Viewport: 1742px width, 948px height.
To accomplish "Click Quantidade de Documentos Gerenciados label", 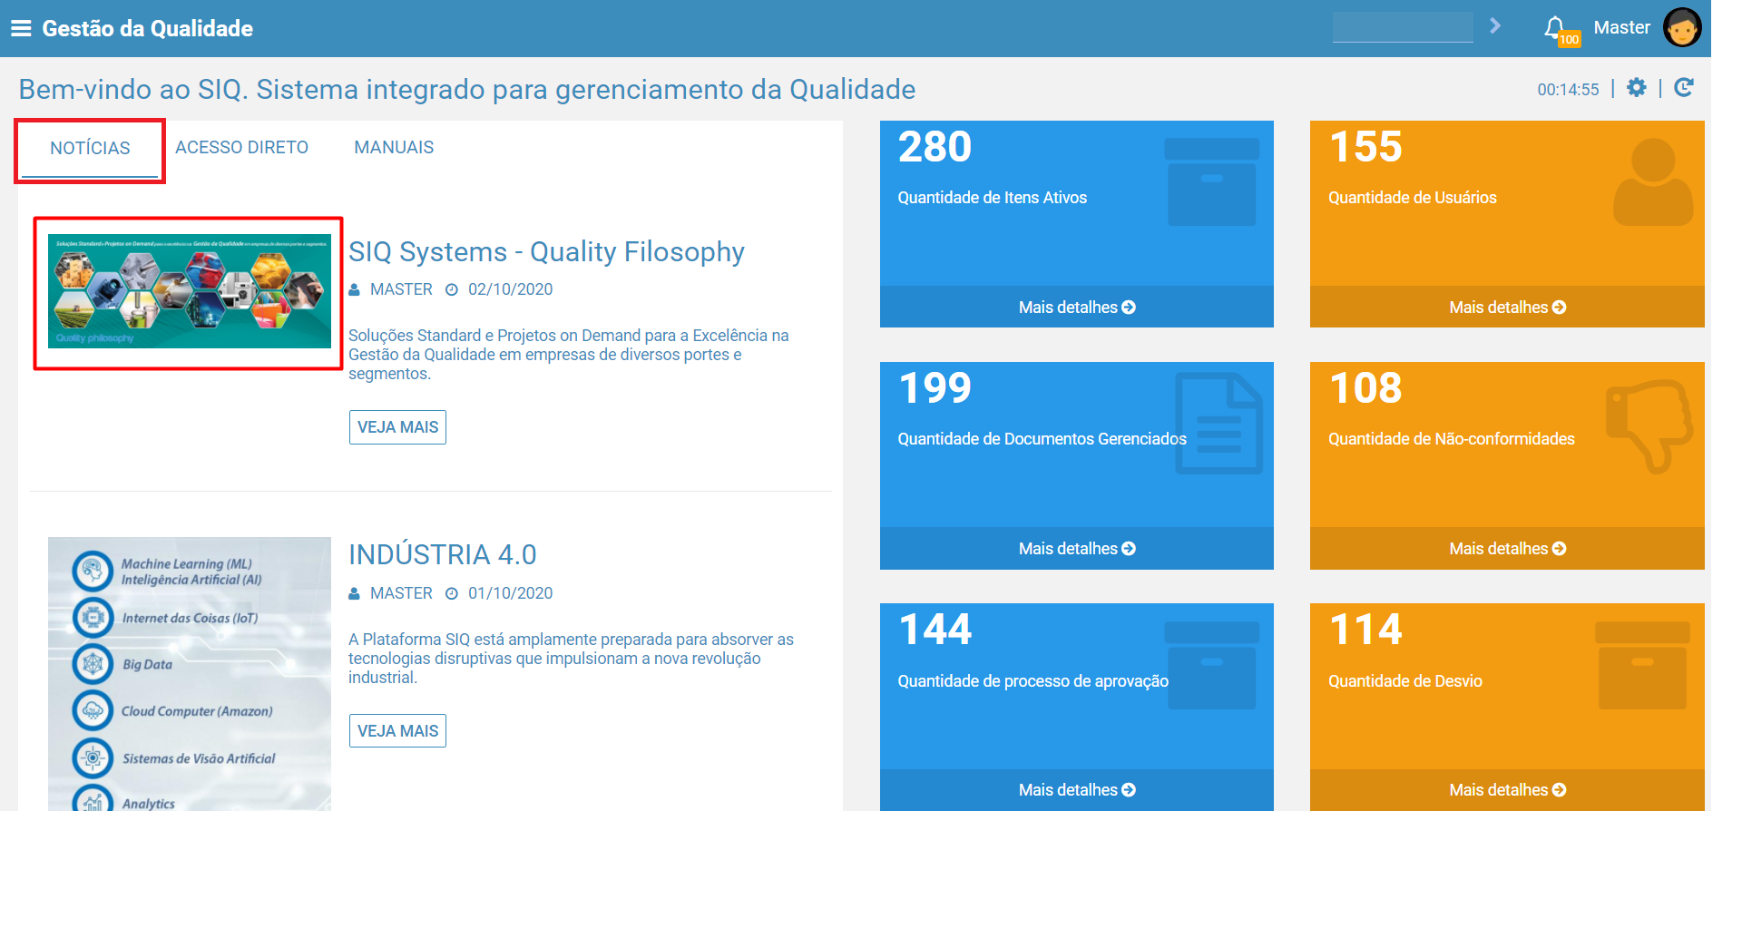I will [x=1042, y=439].
